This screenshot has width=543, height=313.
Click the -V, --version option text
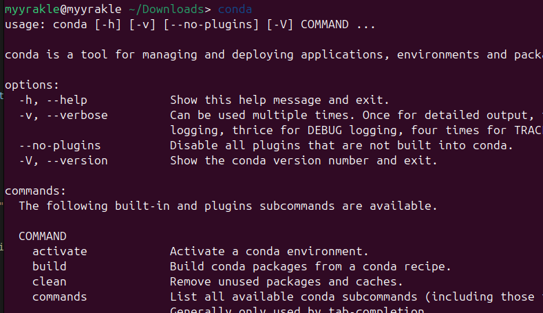63,160
